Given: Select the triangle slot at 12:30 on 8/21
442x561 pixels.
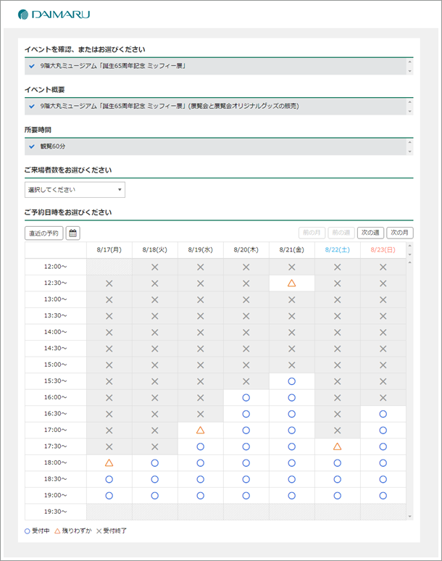Looking at the screenshot, I should click(x=291, y=283).
